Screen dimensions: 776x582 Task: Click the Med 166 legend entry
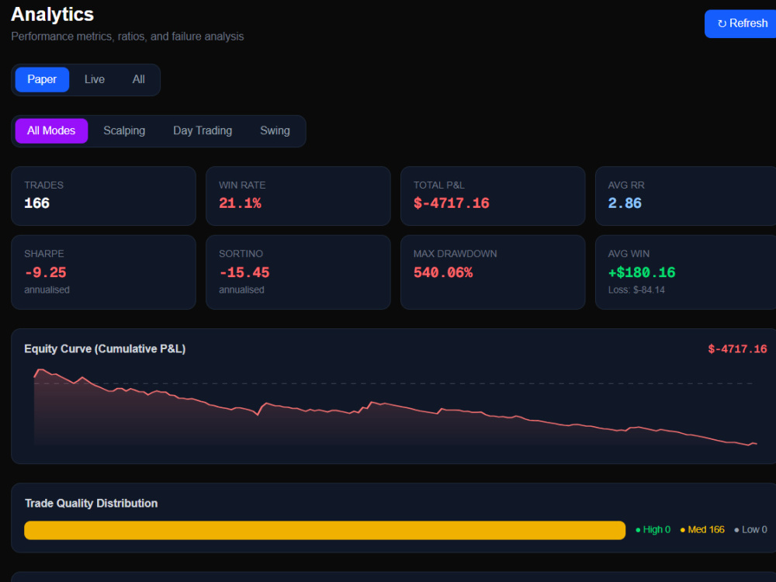[x=702, y=529]
